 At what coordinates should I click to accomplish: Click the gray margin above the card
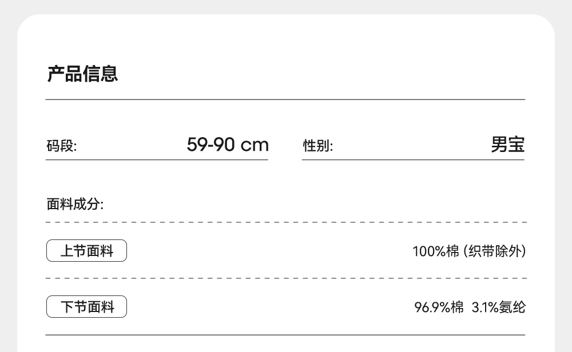286,6
